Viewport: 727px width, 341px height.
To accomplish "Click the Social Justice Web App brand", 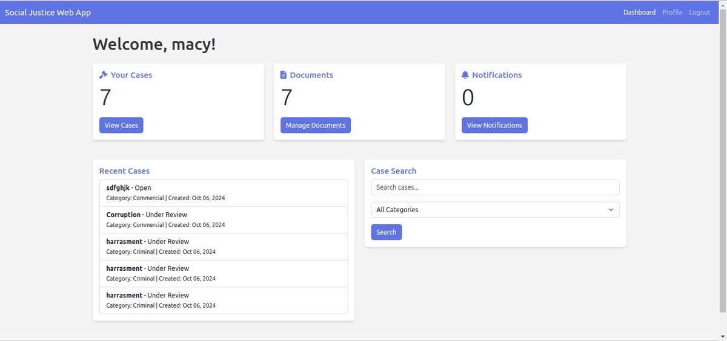I will pos(48,12).
